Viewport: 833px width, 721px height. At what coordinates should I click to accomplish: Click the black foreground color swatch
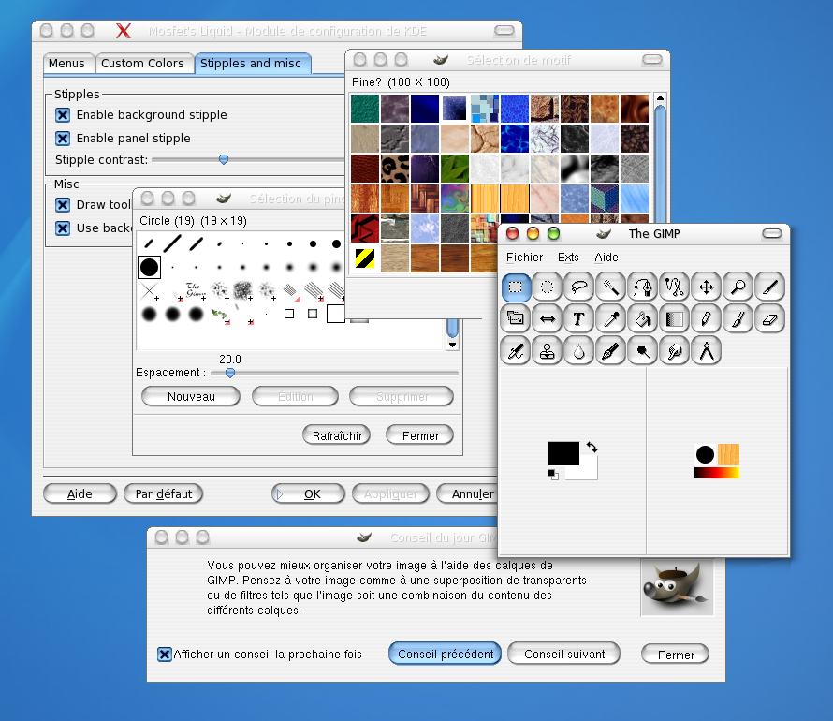point(563,453)
